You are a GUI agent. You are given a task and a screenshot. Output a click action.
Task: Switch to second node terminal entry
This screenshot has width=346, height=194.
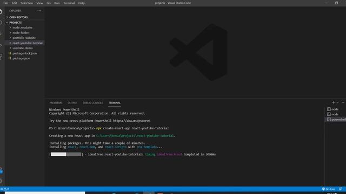336,114
